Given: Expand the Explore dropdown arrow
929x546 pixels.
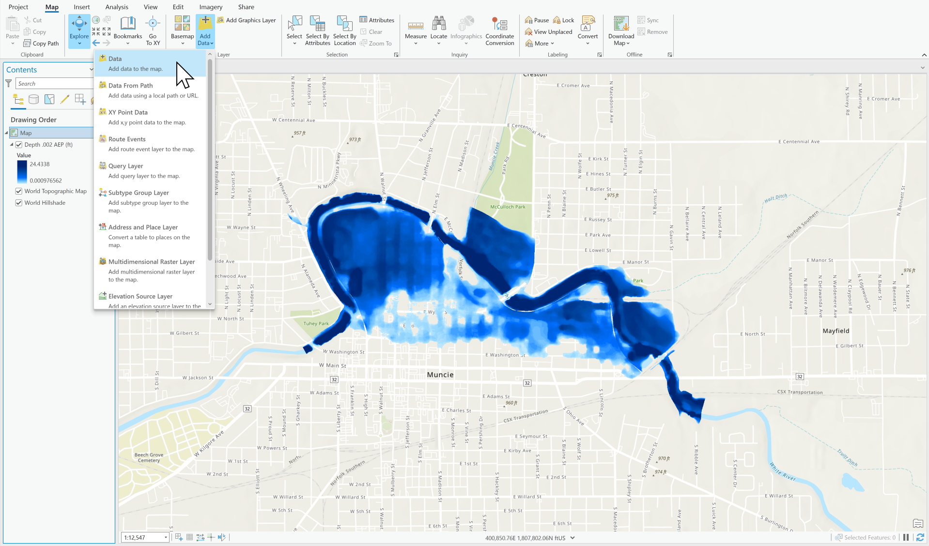Looking at the screenshot, I should coord(79,44).
